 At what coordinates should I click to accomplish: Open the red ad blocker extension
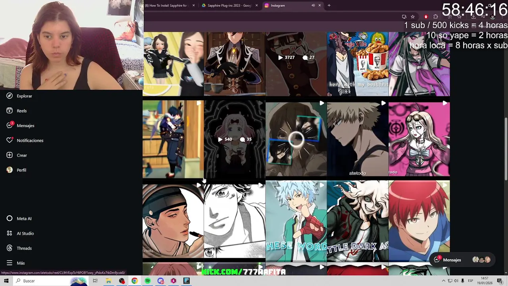(426, 17)
